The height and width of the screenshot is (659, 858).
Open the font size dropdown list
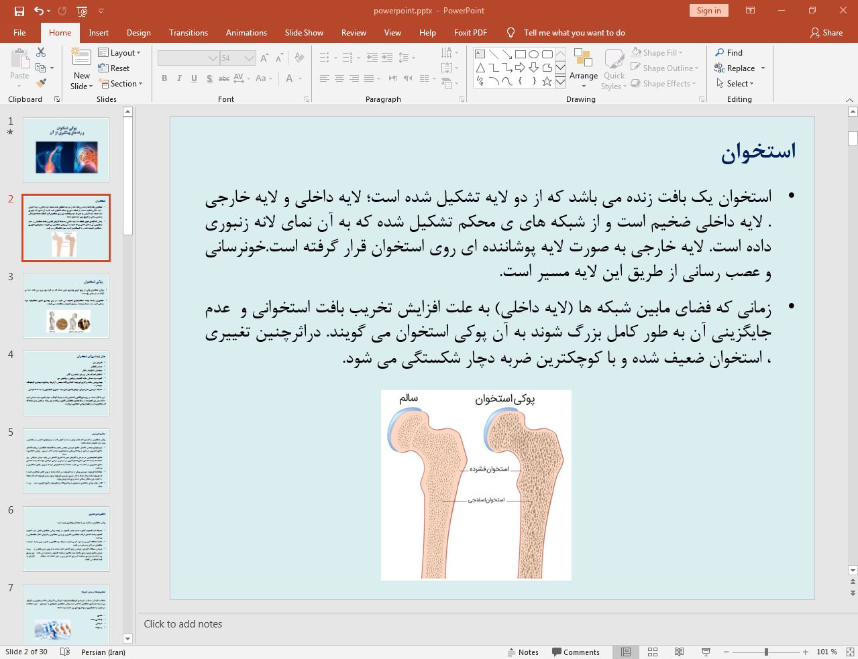point(250,58)
